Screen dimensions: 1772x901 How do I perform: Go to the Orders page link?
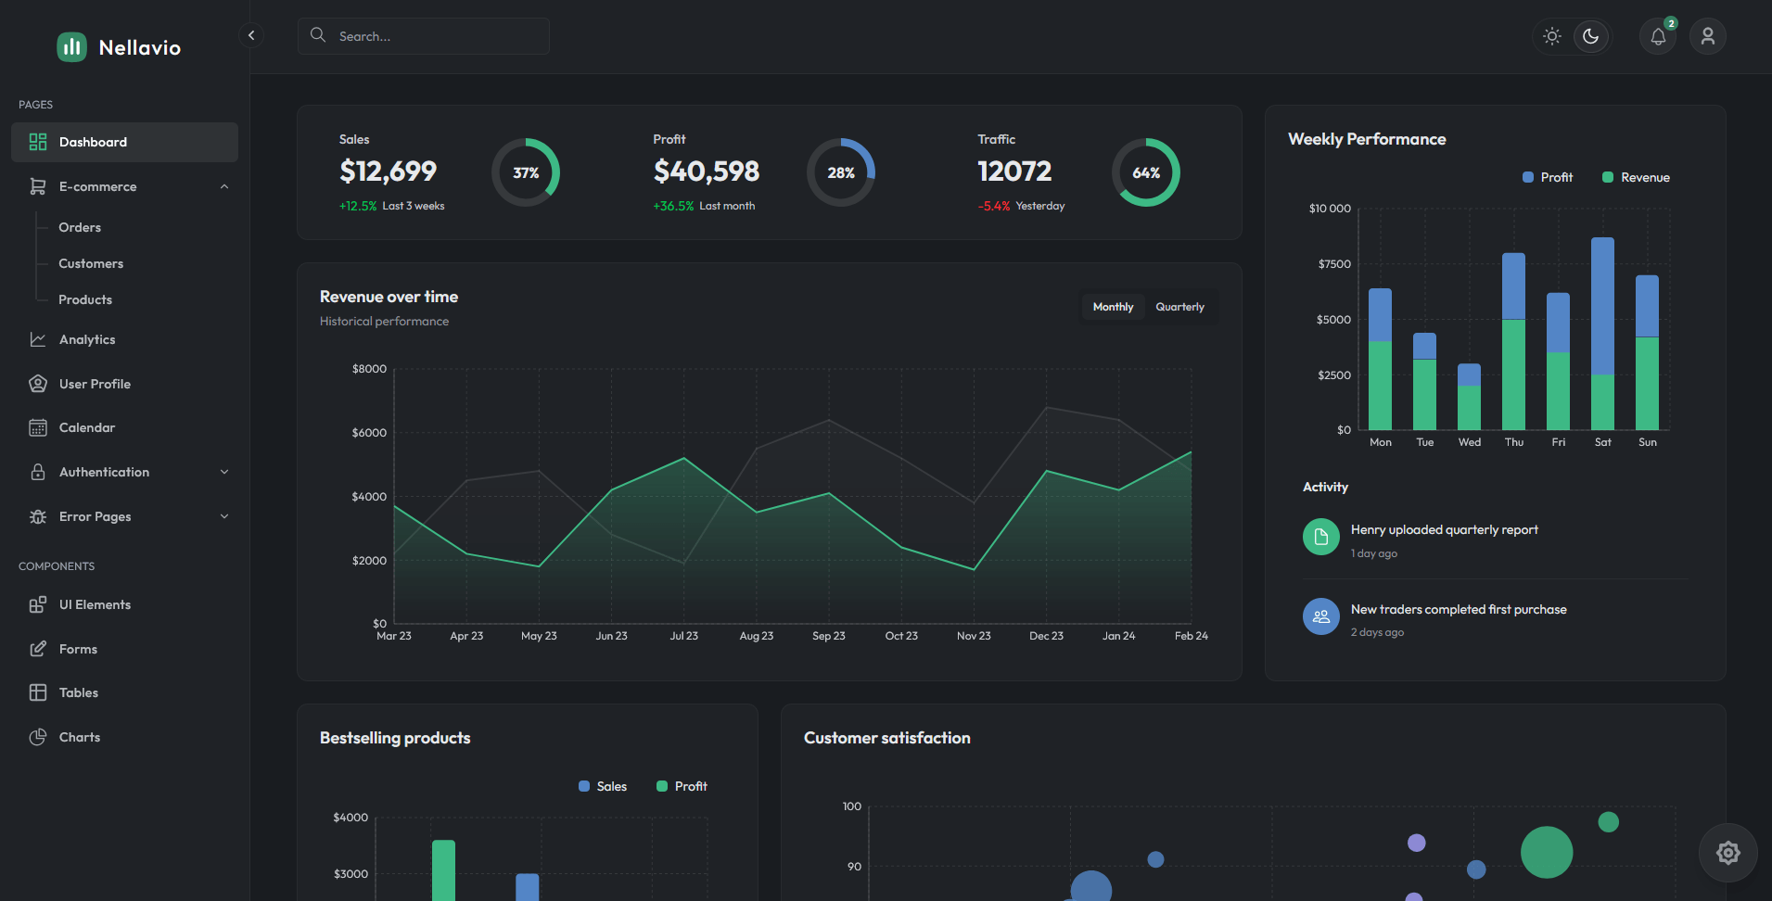pos(80,228)
